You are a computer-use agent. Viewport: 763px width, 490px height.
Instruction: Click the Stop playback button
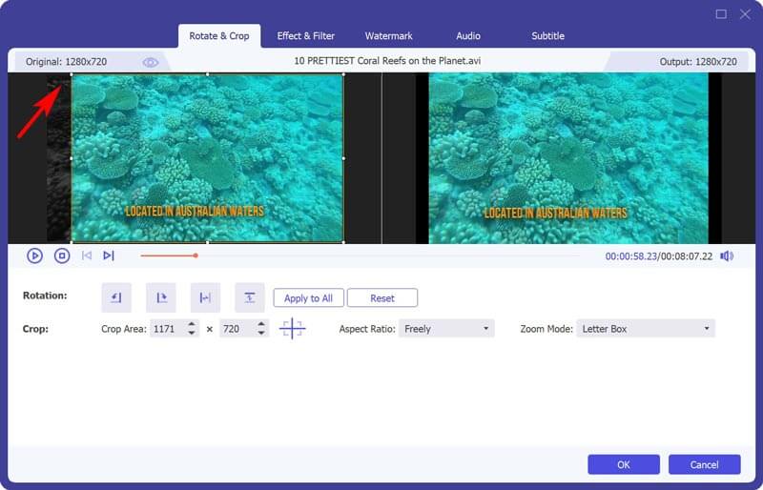click(x=62, y=255)
